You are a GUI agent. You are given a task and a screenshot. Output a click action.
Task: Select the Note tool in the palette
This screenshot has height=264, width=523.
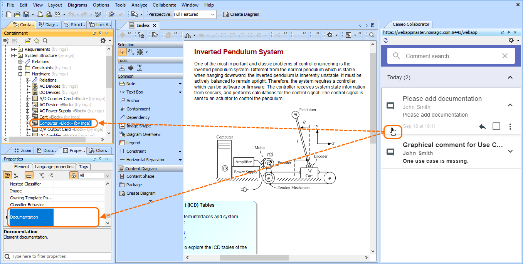(131, 84)
